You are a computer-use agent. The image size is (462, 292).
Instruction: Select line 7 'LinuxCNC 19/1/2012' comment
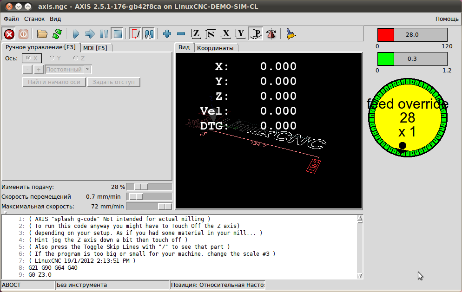(82, 261)
